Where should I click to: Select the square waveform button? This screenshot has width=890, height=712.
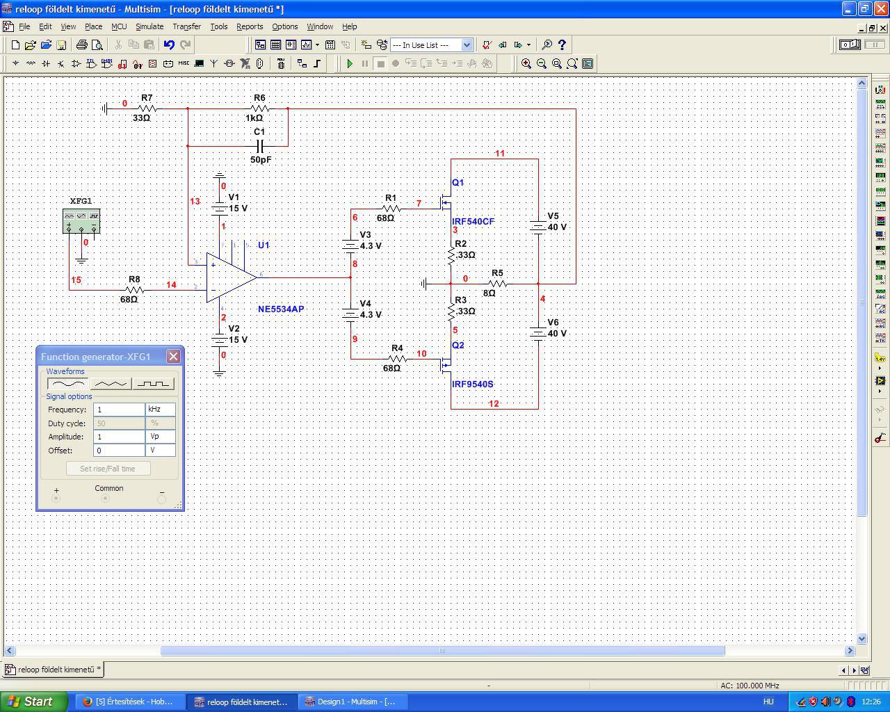click(153, 383)
